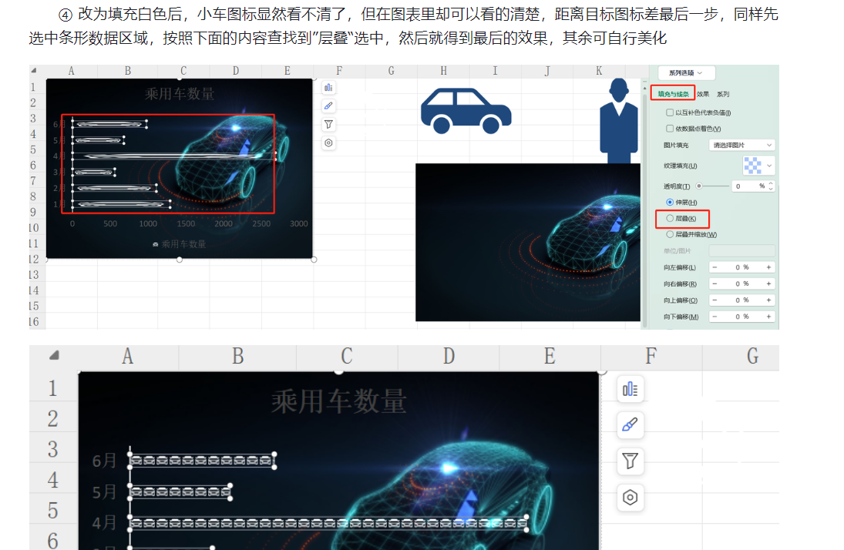The height and width of the screenshot is (550, 844).
Task: Increase 向上偏移 with plus button
Action: click(768, 300)
